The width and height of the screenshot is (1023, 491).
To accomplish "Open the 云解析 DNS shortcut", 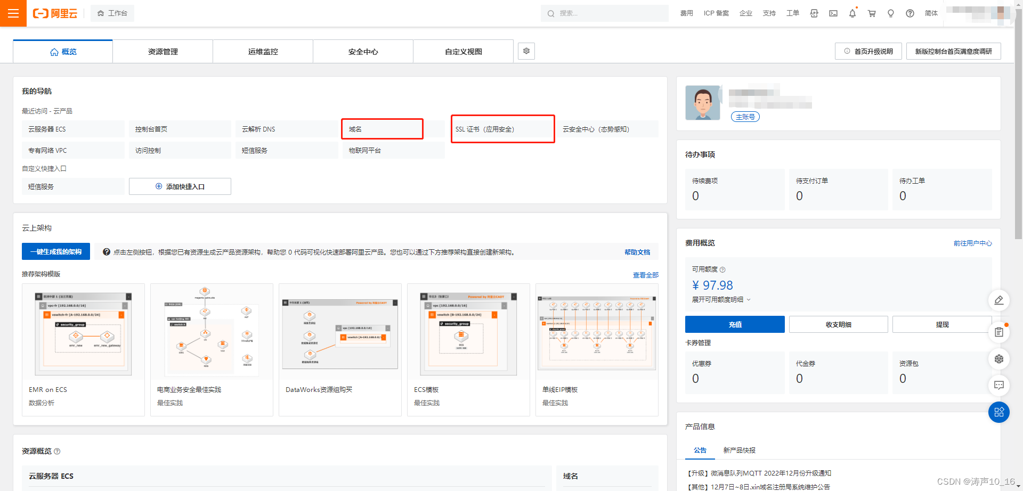I will (x=287, y=129).
